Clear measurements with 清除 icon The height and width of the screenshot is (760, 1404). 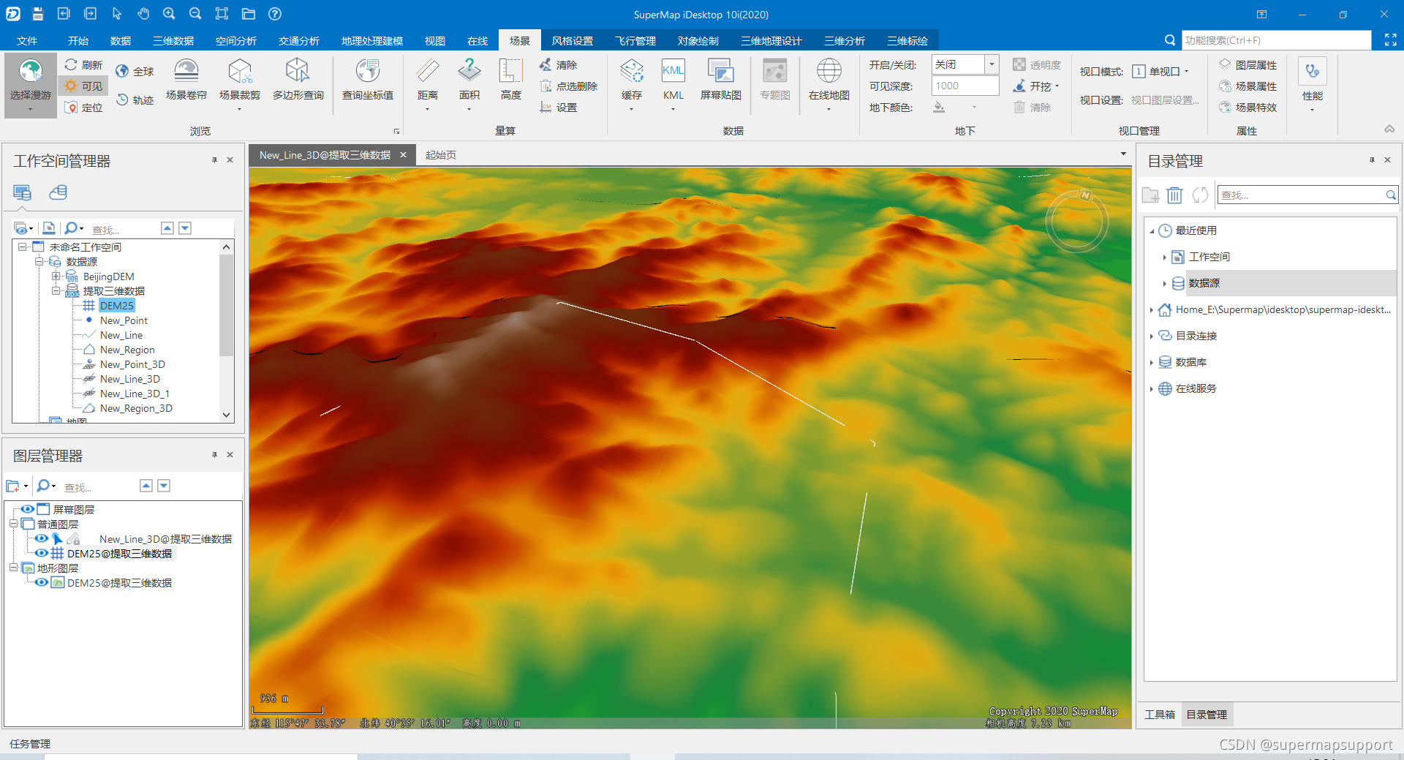point(546,64)
